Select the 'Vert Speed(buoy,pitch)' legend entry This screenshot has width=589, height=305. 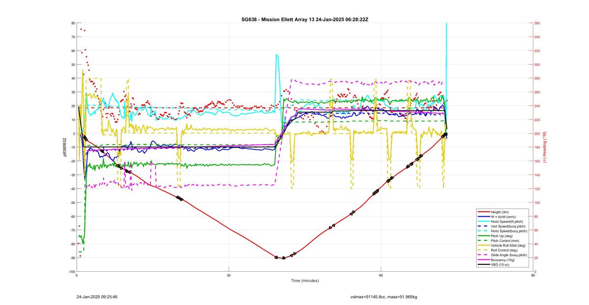point(501,226)
